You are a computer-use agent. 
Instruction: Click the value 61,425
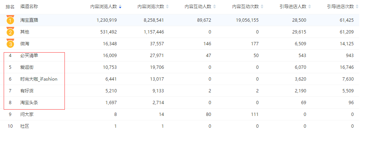(x=347, y=20)
